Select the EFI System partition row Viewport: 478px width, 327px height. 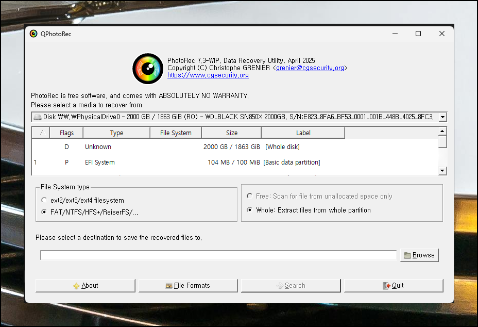pos(235,162)
